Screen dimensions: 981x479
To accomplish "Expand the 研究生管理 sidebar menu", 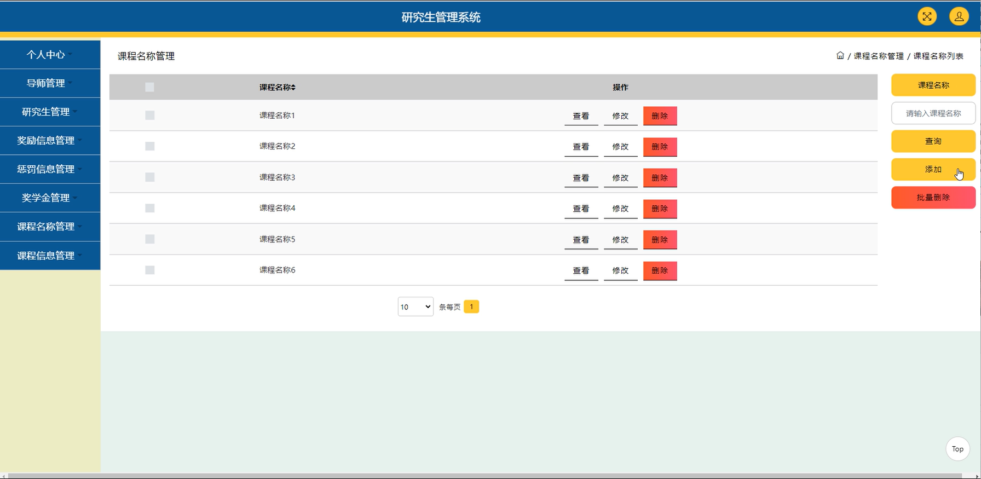I will point(50,112).
